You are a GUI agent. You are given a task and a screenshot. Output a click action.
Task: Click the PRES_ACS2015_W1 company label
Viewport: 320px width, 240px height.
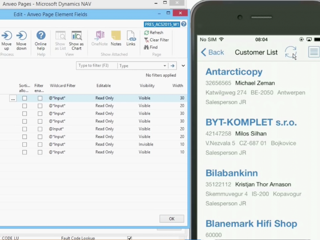162,24
